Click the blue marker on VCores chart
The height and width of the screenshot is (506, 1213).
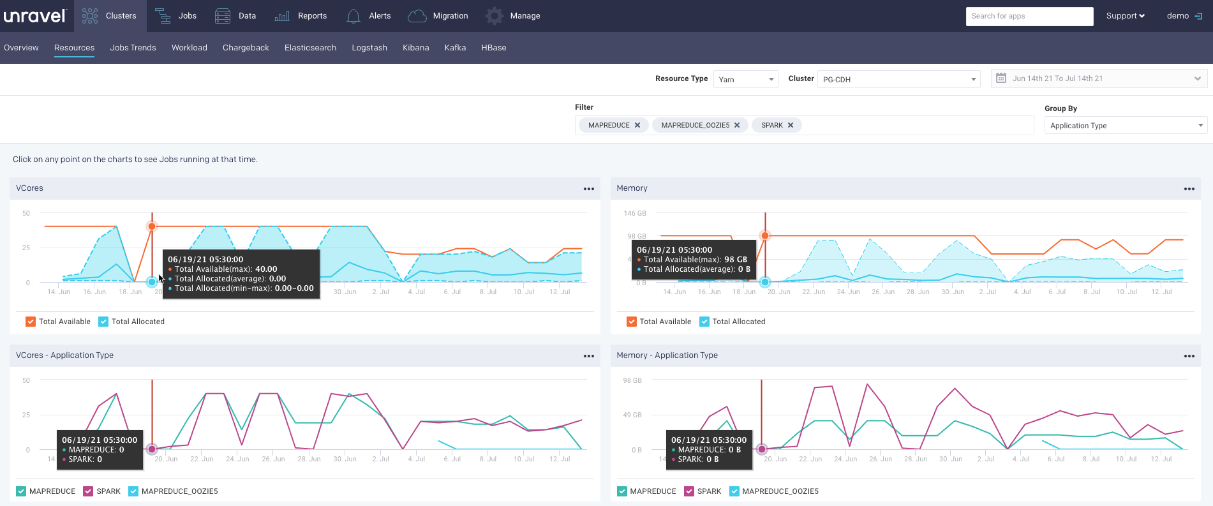tap(151, 282)
